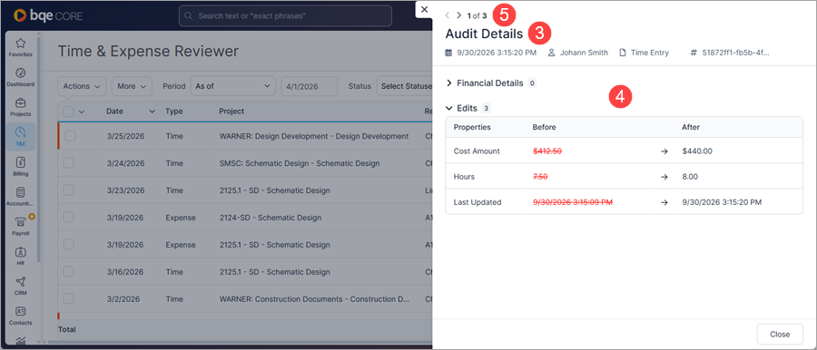Click the Date column sort arrow

click(x=153, y=111)
